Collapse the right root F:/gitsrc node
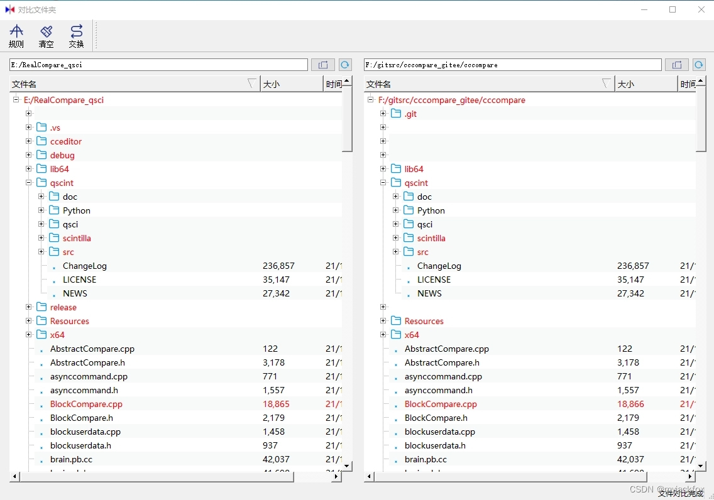This screenshot has width=714, height=500. coord(370,100)
